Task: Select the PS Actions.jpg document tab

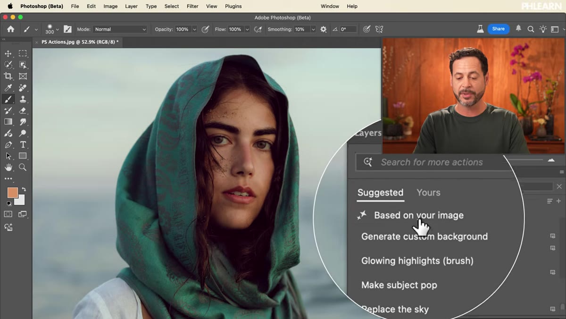Action: coord(77,42)
